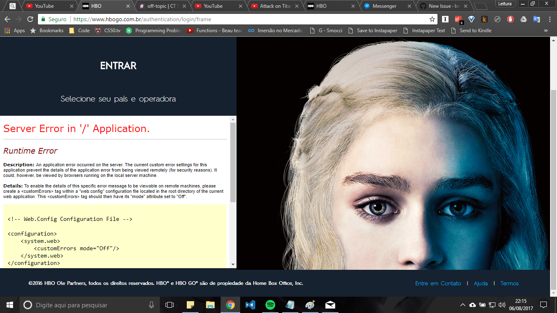Image resolution: width=557 pixels, height=313 pixels.
Task: Open the Google Translate extension
Action: (537, 19)
